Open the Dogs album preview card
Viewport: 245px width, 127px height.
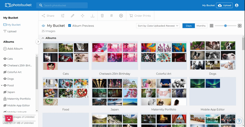pos(213,56)
